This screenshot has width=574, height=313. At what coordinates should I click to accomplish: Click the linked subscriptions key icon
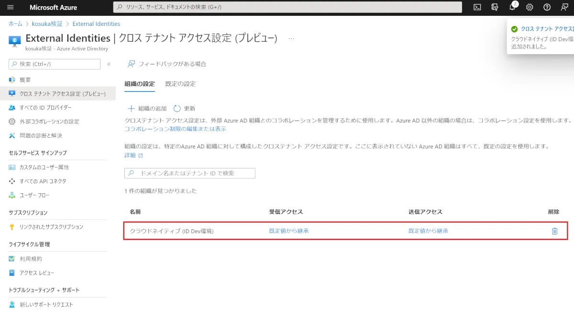point(12,227)
